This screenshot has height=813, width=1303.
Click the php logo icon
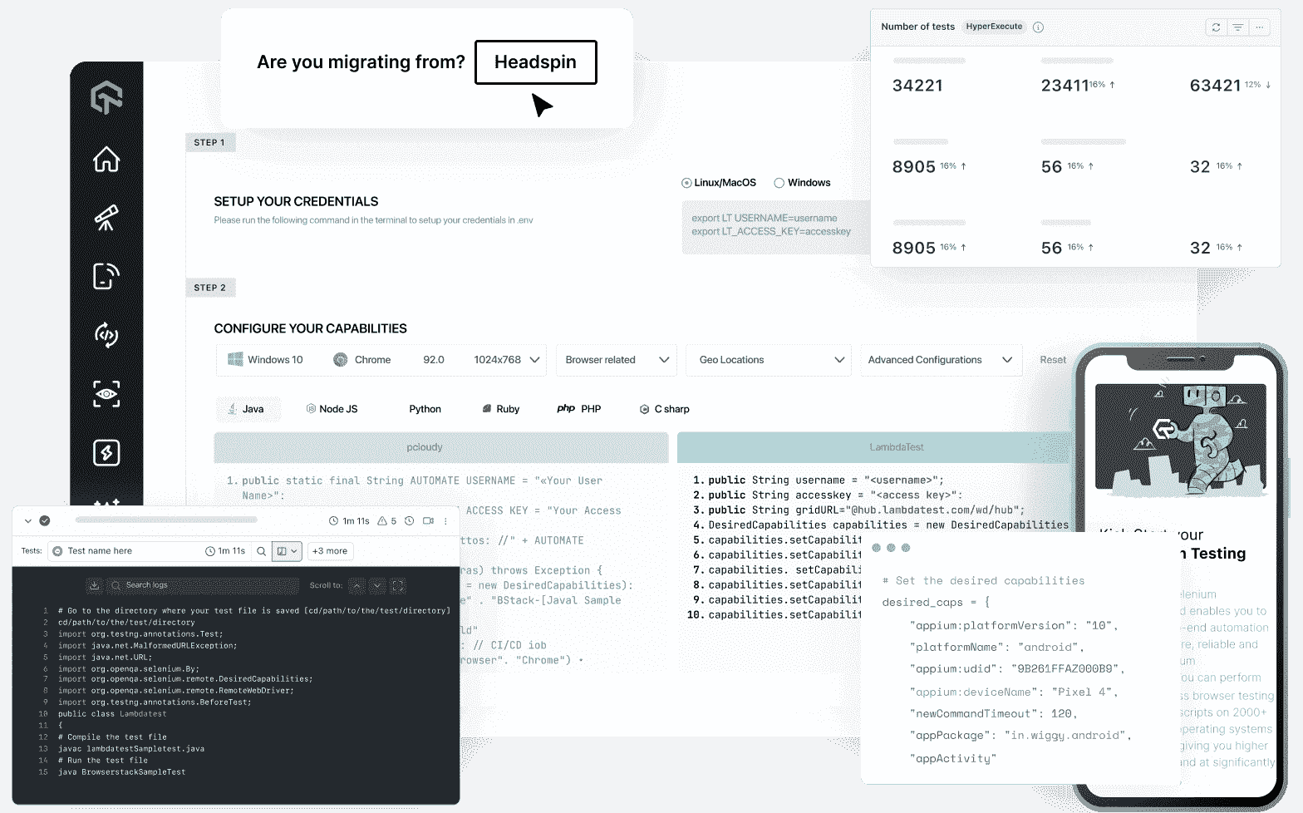[566, 409]
